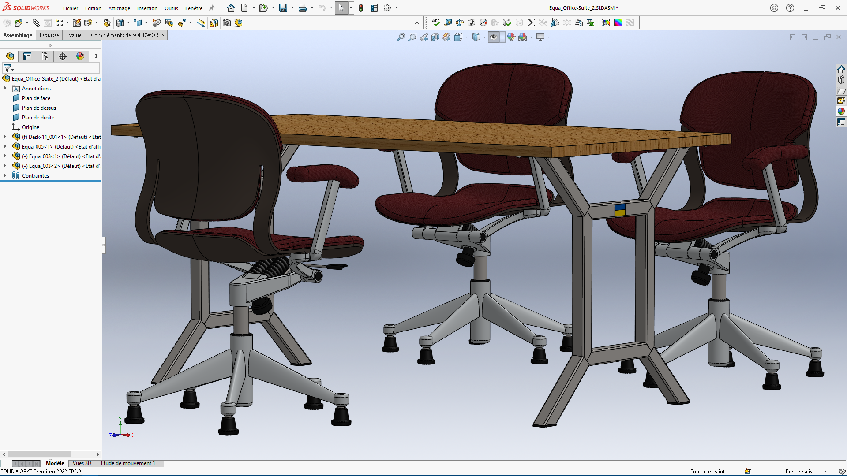Toggle the Hide/Show Items eye button

point(494,37)
